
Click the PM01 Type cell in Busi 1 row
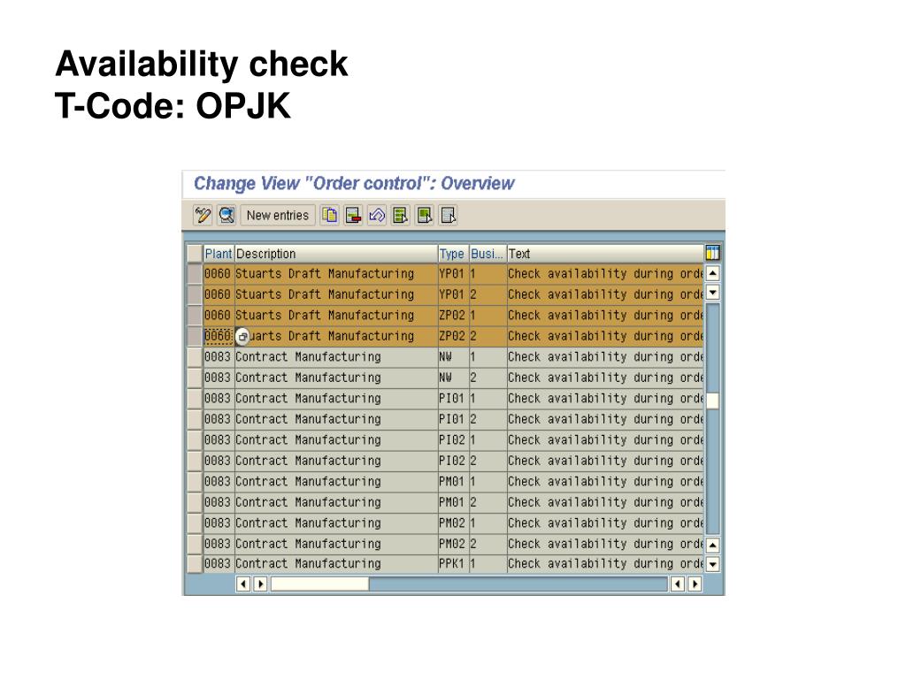pos(453,482)
